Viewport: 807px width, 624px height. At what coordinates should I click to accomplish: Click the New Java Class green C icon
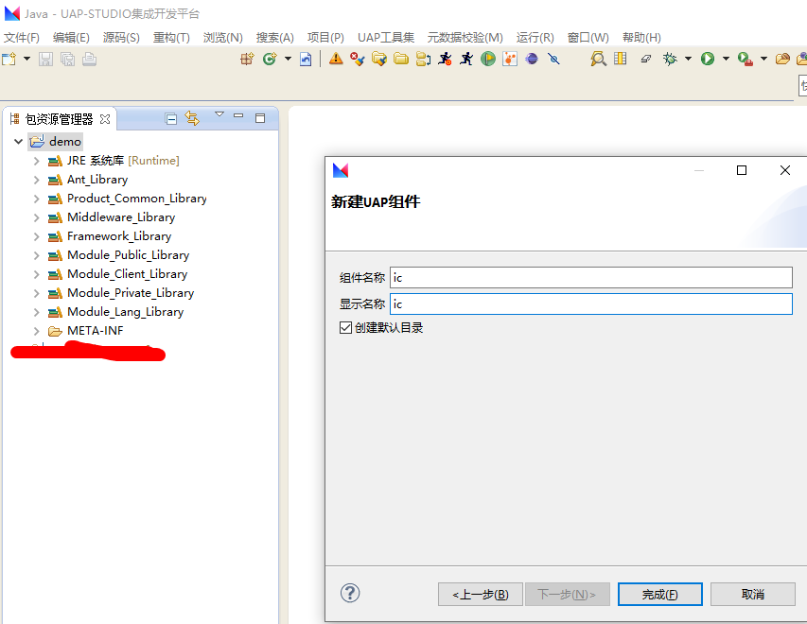point(270,59)
